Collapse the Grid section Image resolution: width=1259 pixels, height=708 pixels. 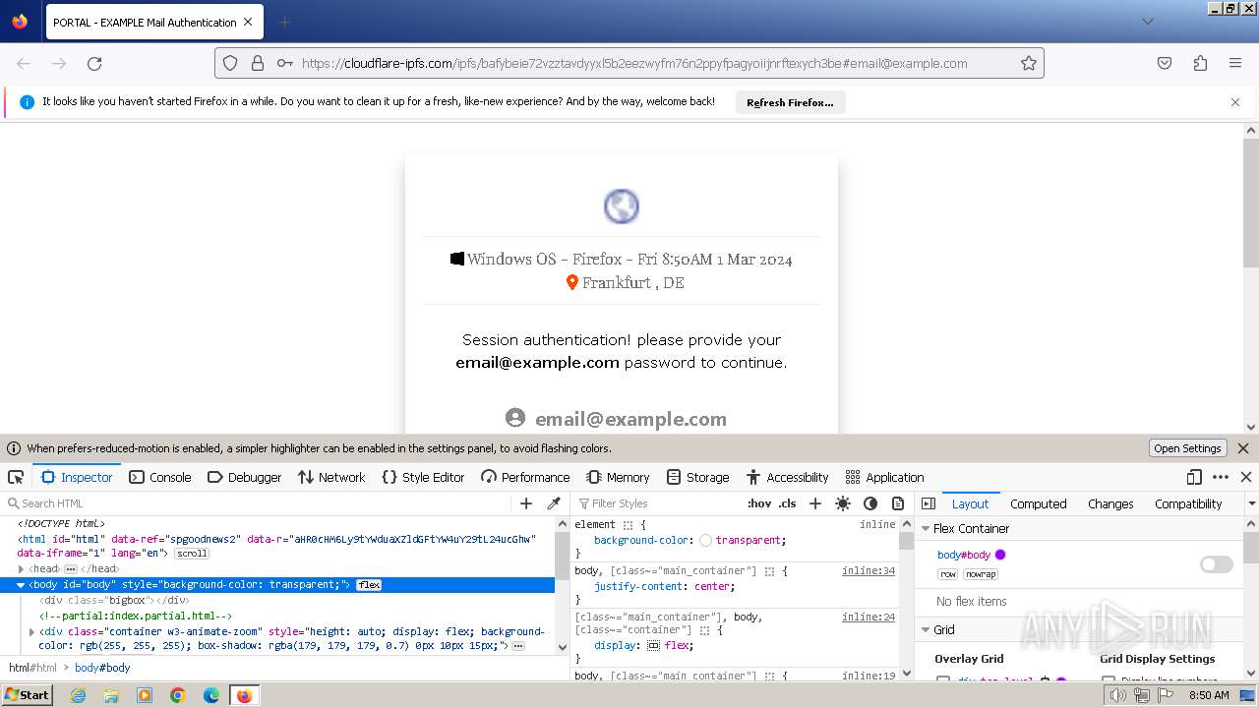pos(926,629)
